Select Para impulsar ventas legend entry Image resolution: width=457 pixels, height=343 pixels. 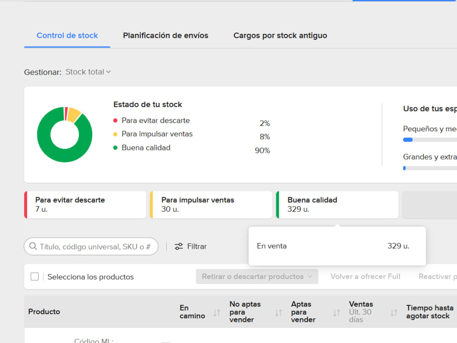tap(157, 134)
